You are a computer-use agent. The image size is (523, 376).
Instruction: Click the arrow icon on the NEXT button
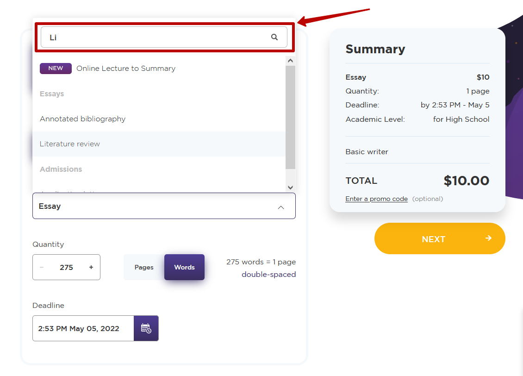(488, 238)
